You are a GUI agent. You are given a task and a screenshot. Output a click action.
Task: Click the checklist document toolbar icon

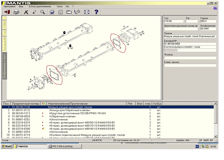[x=52, y=12]
